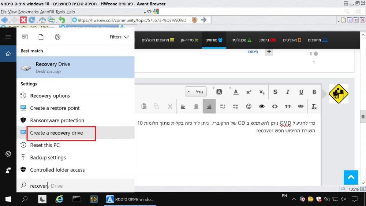Select Reset this PC
The image size is (366, 206).
click(75, 145)
